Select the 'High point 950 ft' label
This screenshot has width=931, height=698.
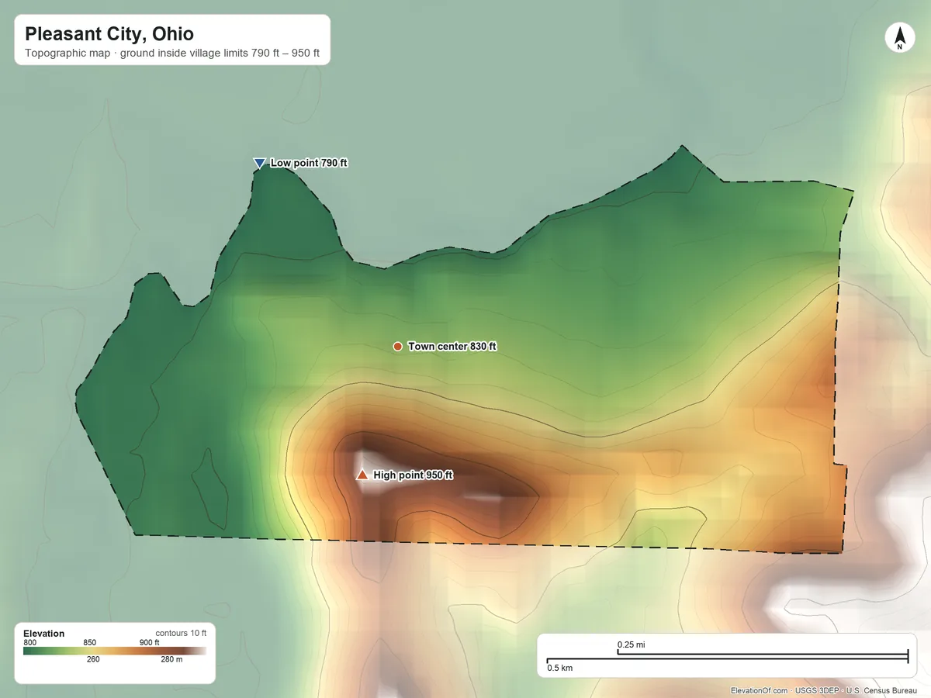(413, 475)
